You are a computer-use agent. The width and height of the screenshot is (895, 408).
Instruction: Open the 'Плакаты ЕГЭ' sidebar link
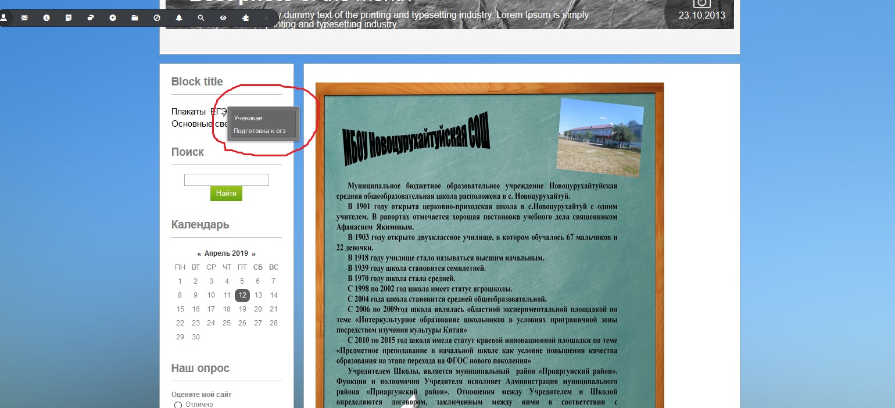198,112
